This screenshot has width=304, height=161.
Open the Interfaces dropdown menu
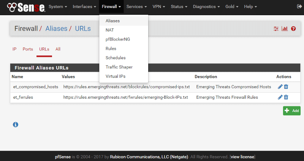click(x=84, y=6)
